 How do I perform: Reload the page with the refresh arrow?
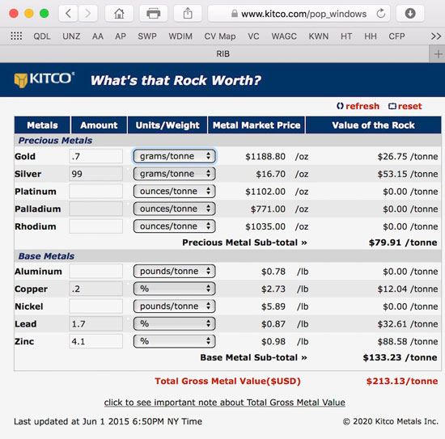pos(380,13)
